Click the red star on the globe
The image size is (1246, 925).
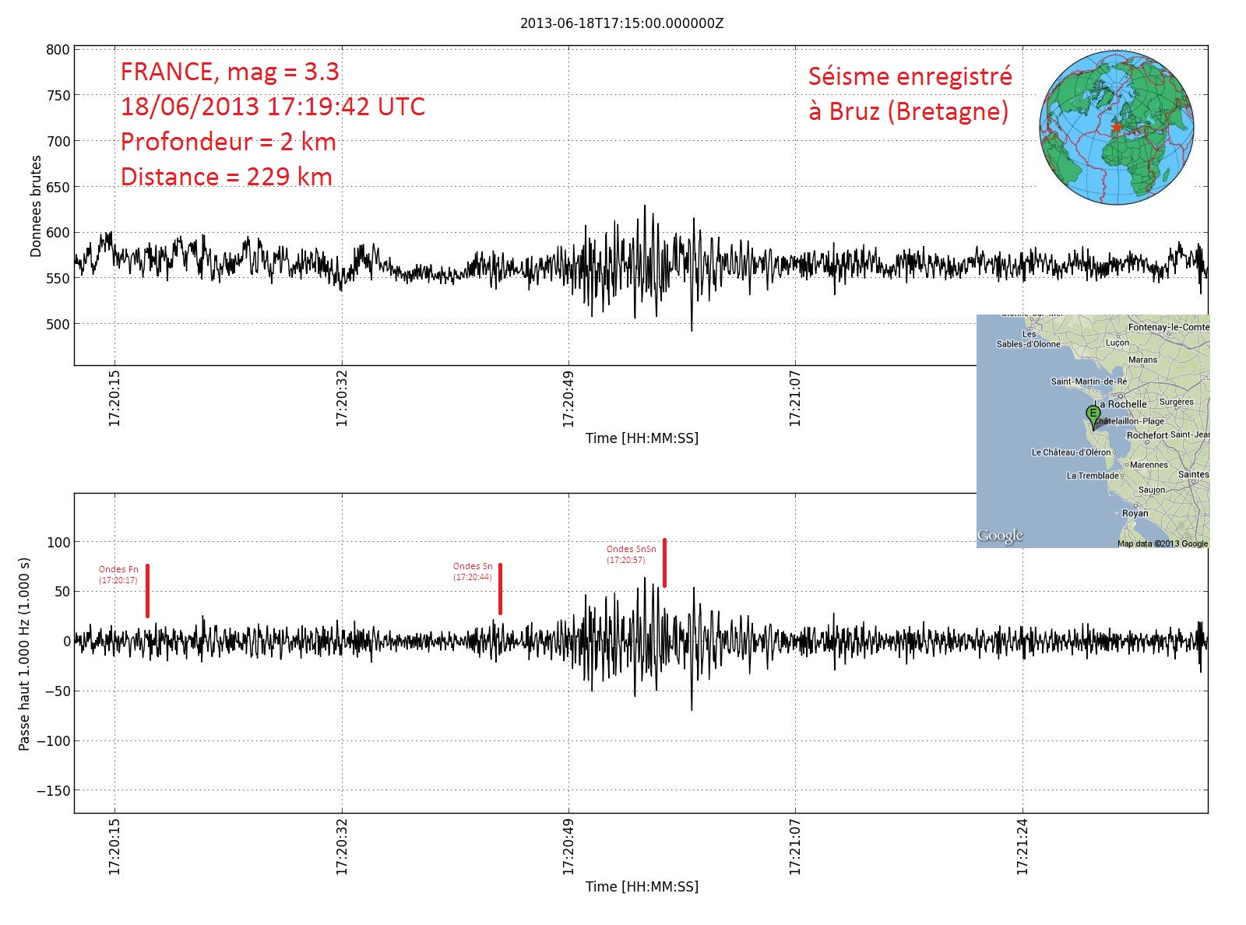pos(1115,127)
